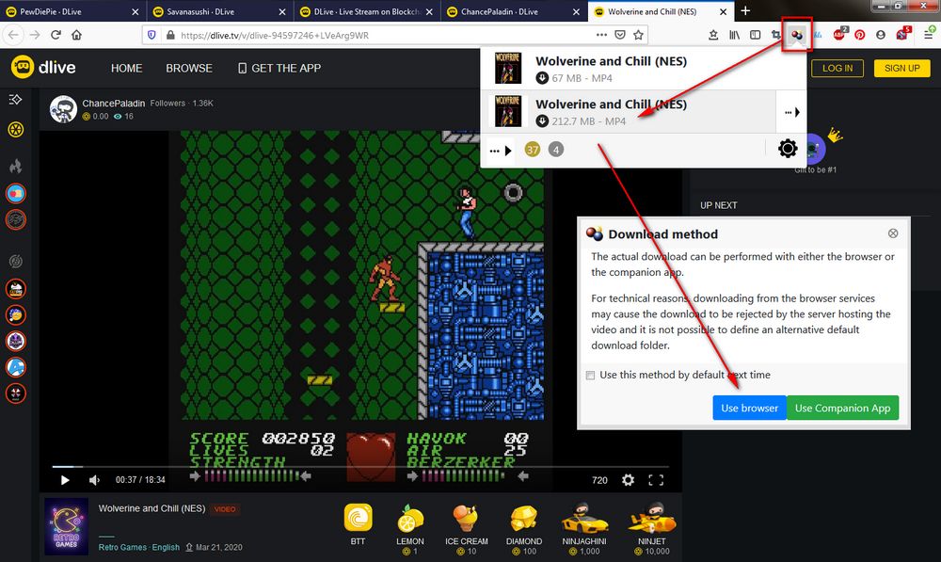Toggle Firefox sidebar view icon
Viewport: 941px width, 562px height.
(x=755, y=35)
